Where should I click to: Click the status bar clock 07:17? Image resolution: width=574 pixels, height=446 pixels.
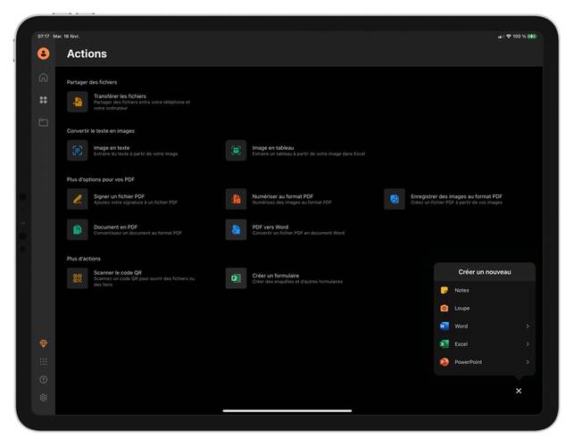[x=43, y=37]
